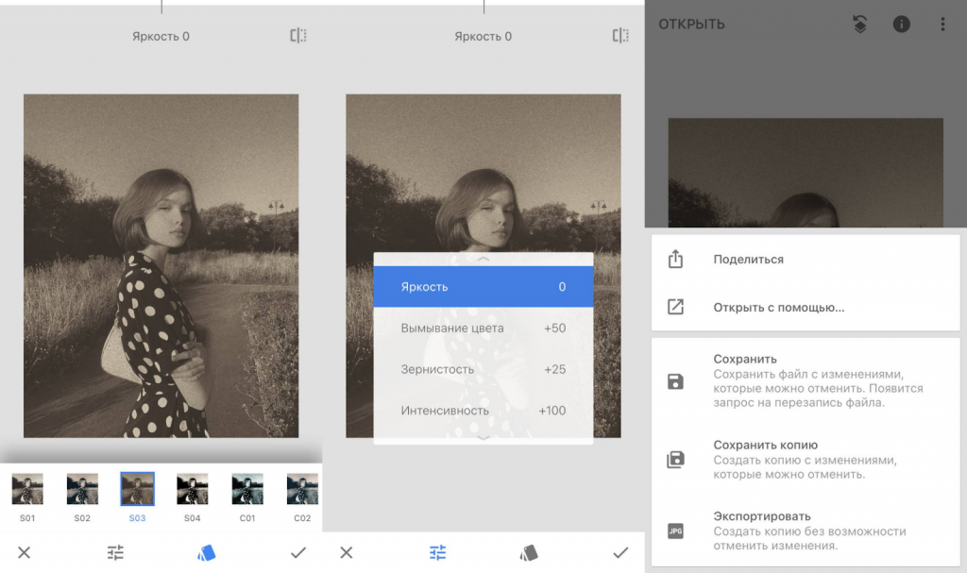Select the gray styles cards icon

[x=529, y=553]
